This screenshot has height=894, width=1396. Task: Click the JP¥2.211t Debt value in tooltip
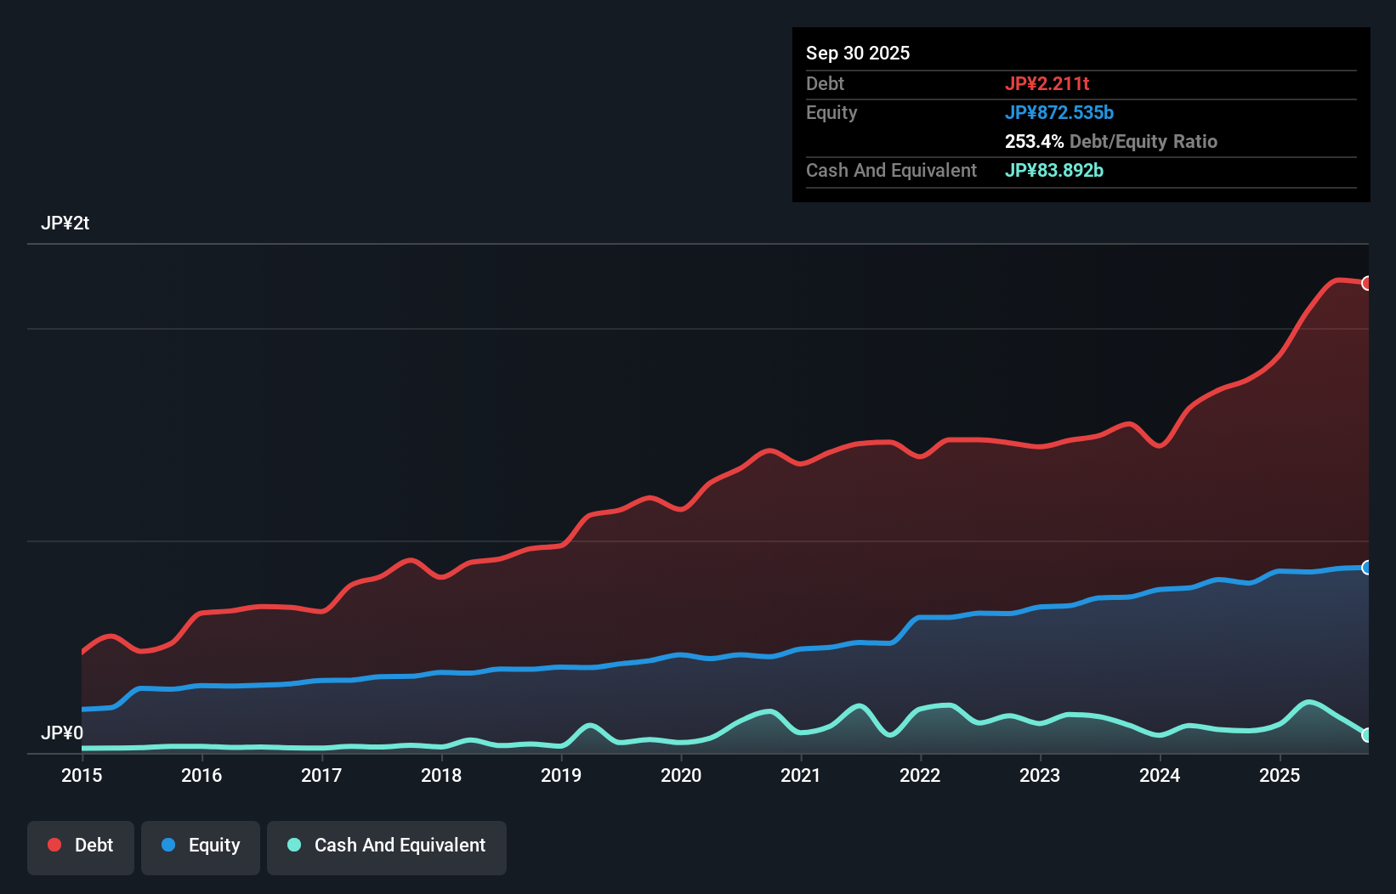tap(1048, 83)
